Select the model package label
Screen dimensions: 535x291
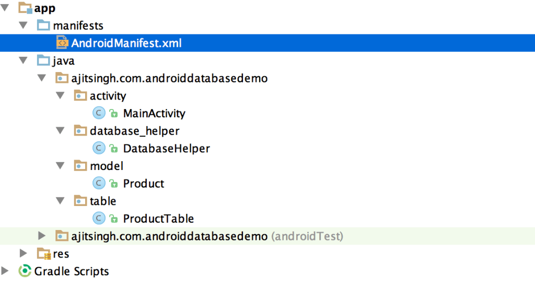point(107,166)
